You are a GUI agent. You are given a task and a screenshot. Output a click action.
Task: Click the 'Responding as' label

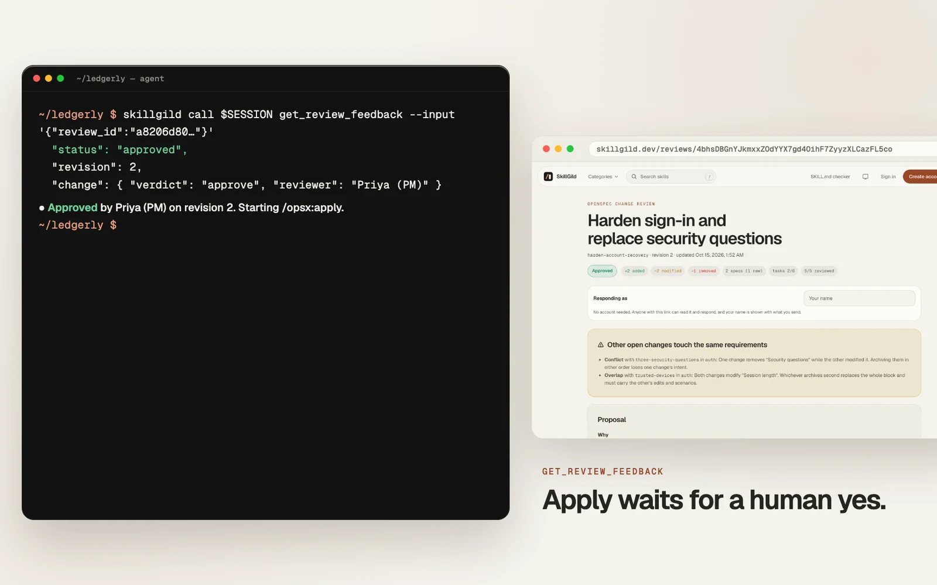[610, 298]
